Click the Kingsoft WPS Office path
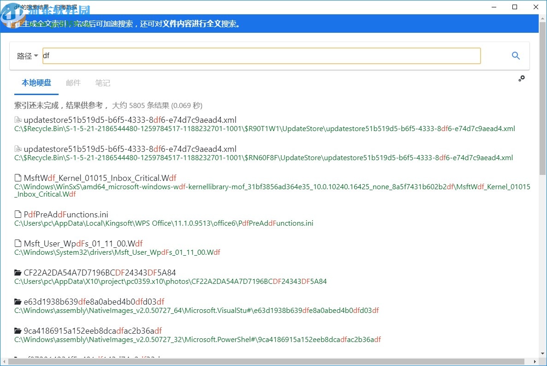The height and width of the screenshot is (366, 547). [164, 223]
